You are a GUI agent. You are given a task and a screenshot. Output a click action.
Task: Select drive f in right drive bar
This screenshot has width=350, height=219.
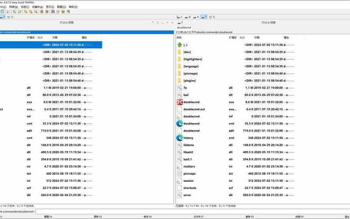(x=204, y=17)
